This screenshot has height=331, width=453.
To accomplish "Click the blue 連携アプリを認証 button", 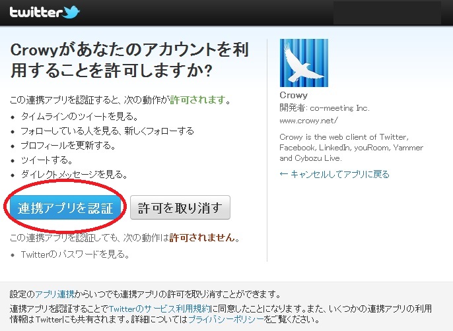I will [x=65, y=208].
